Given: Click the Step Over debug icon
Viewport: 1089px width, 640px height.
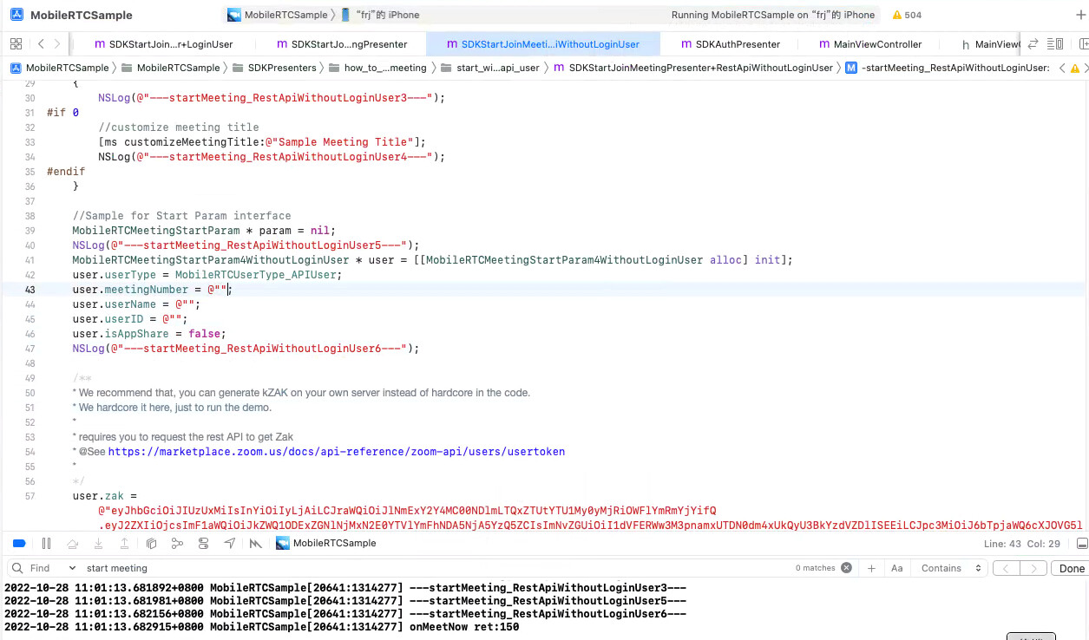Looking at the screenshot, I should point(73,543).
